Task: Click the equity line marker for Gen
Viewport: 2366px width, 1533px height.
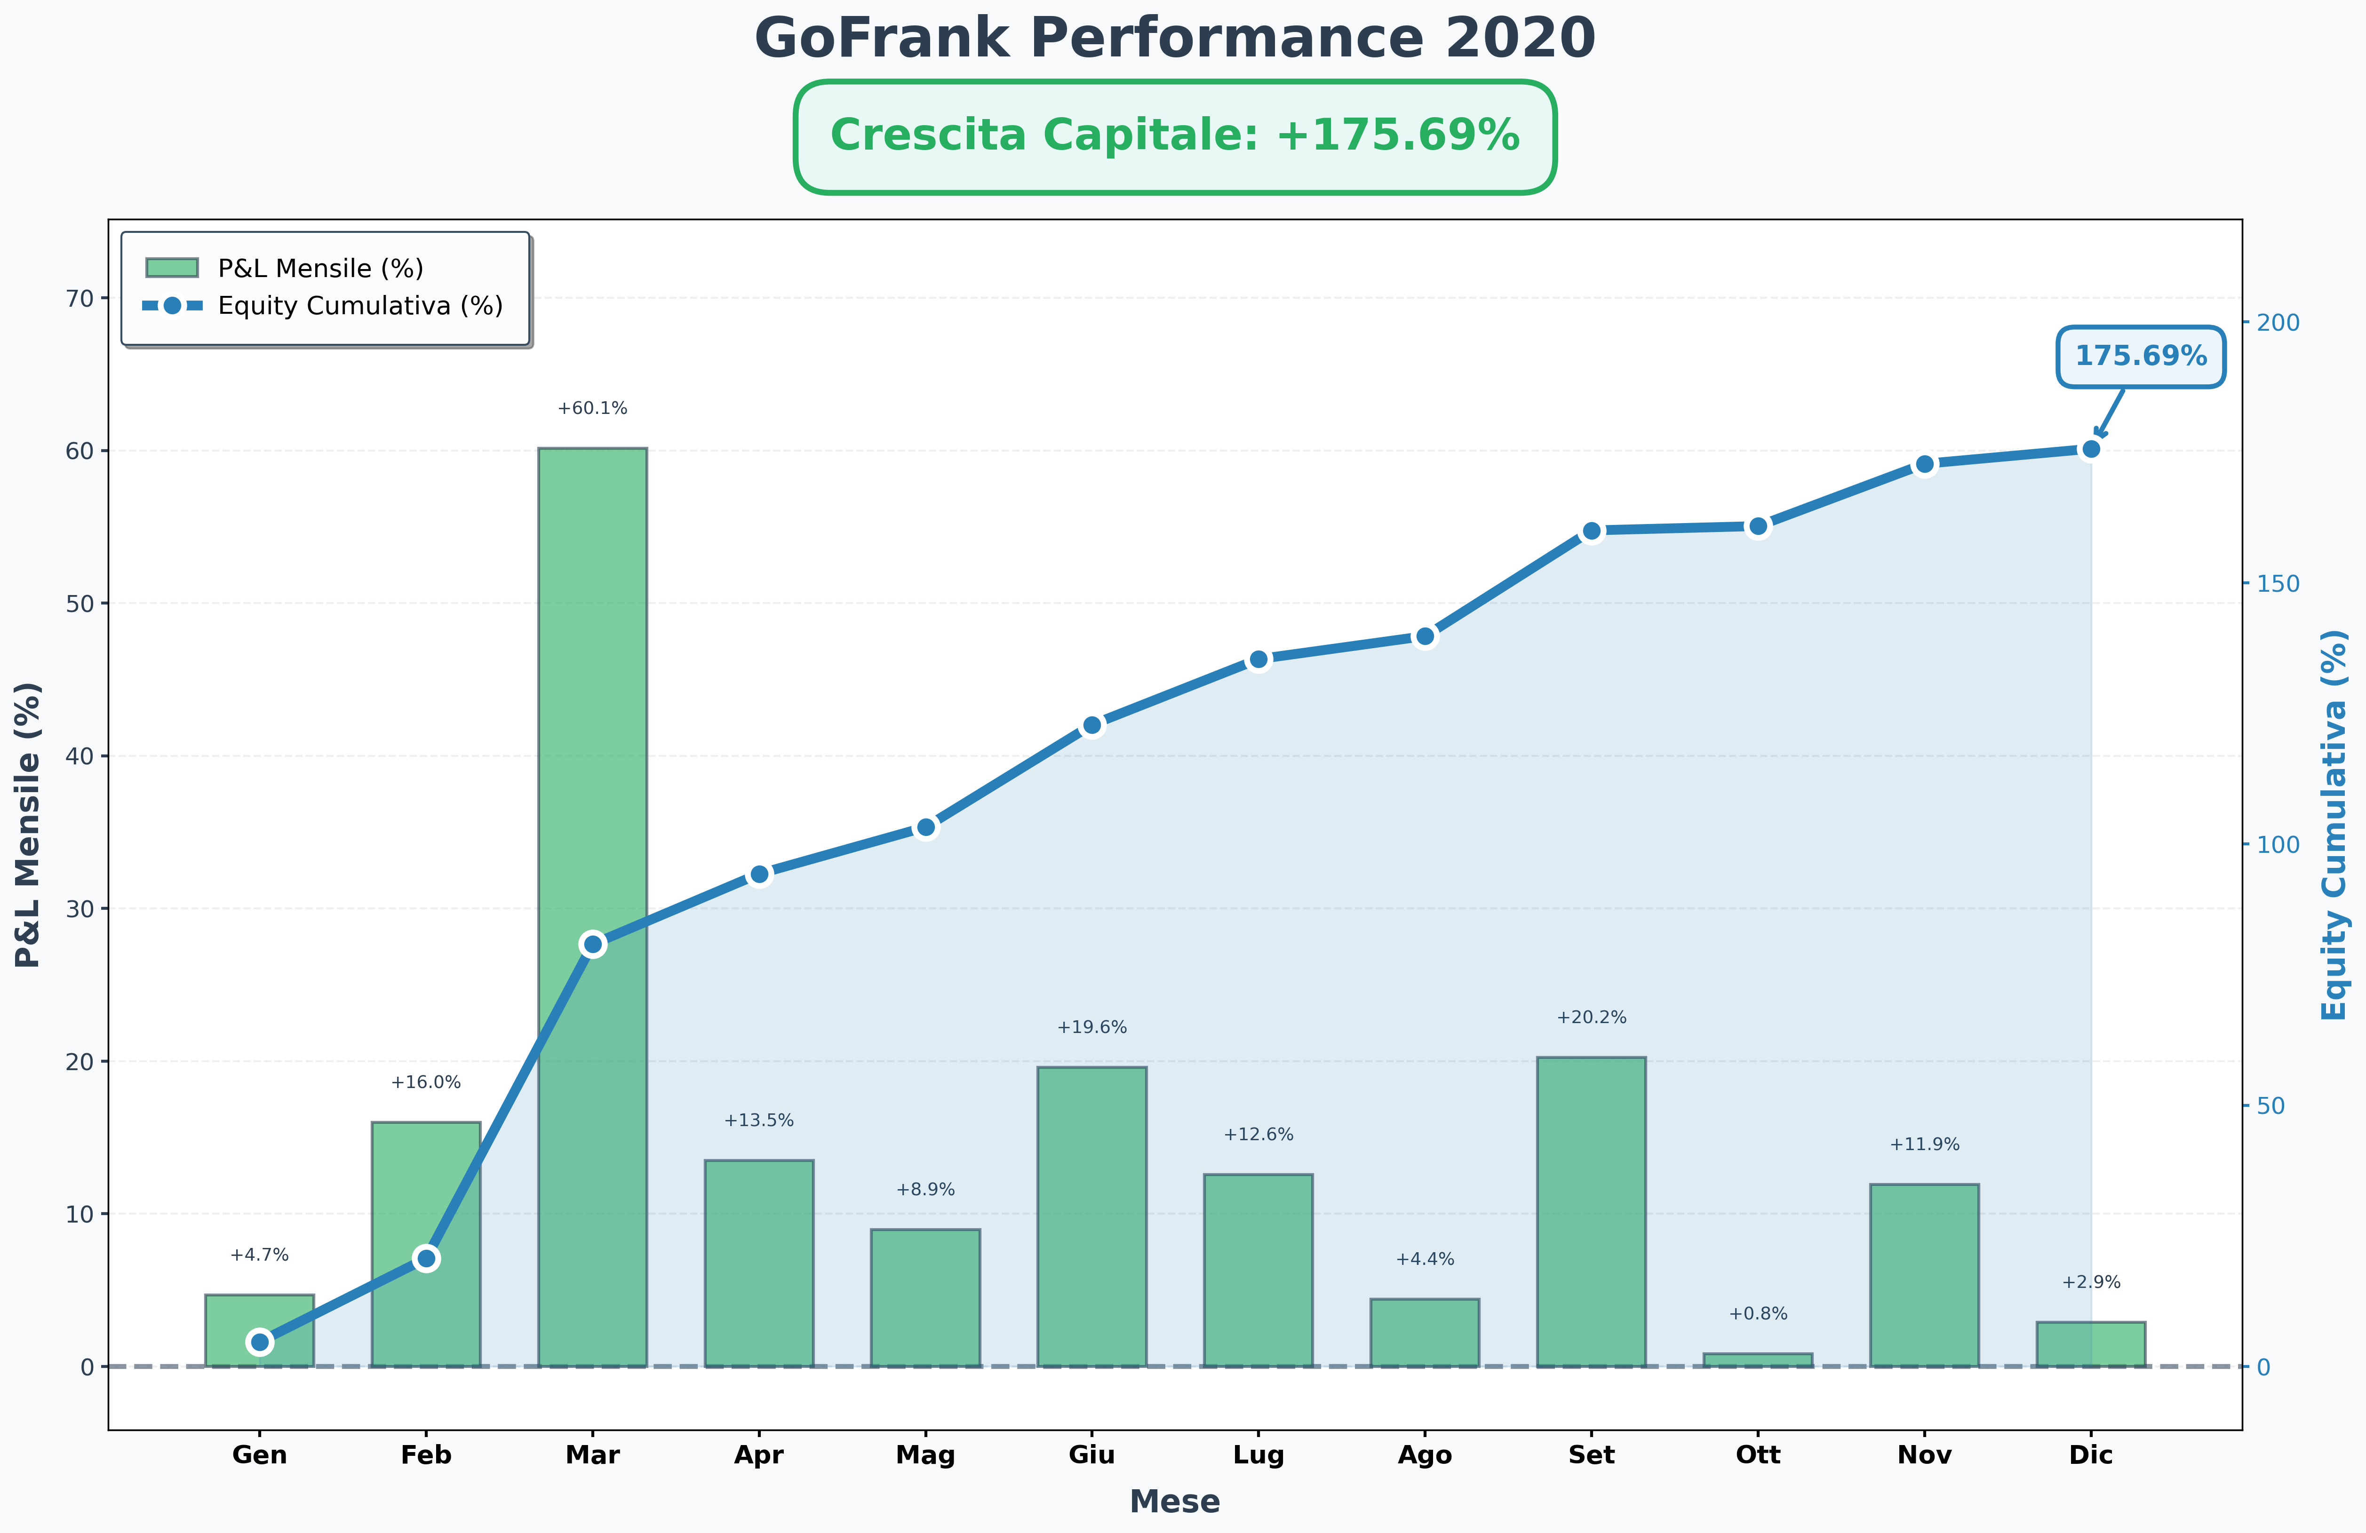Action: tap(259, 1342)
